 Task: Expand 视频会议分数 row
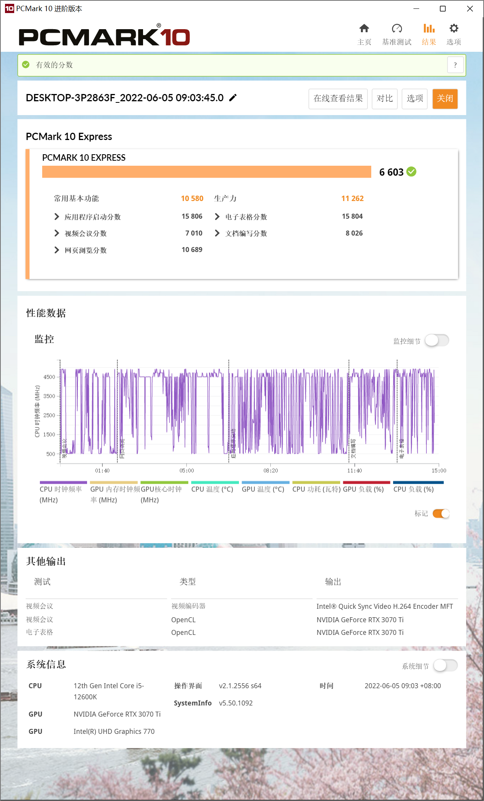(57, 233)
